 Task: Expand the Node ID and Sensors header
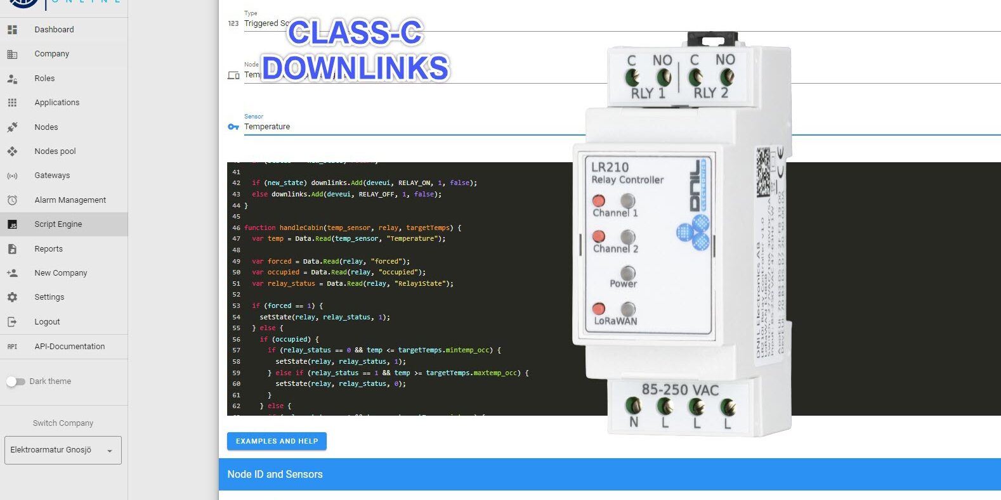coord(609,474)
